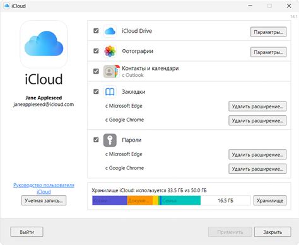299x245 pixels.
Task: Open Параметры for Фотографии
Action: (268, 52)
